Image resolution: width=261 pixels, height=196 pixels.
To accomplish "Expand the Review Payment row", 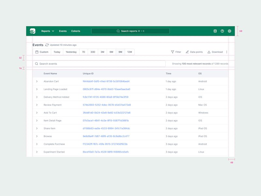I will point(37,105).
